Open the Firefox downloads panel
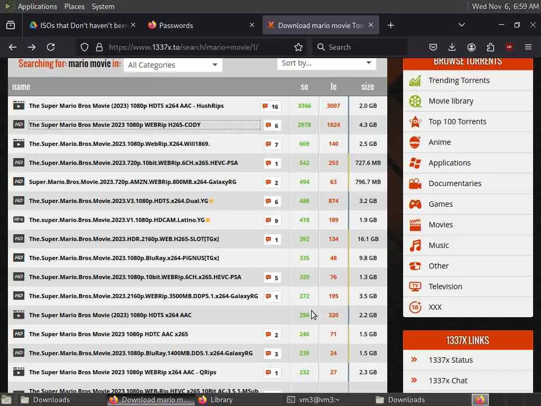This screenshot has height=406, width=541. click(x=452, y=47)
